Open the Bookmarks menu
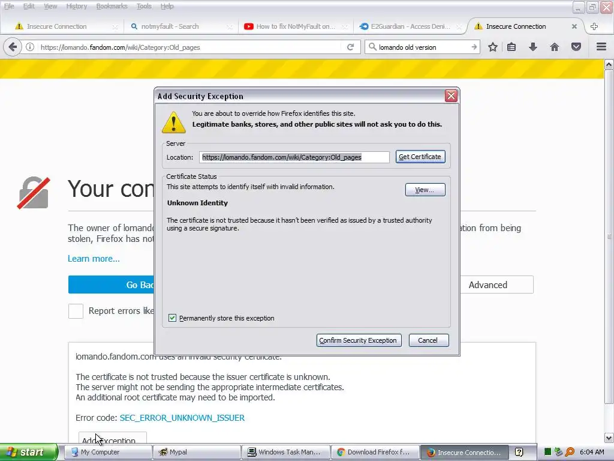Viewport: 614px width, 461px height. pyautogui.click(x=112, y=6)
